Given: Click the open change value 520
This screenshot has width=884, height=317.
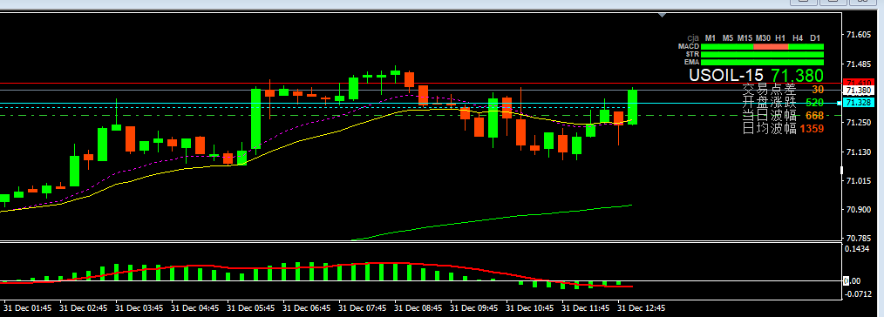Looking at the screenshot, I should [814, 103].
